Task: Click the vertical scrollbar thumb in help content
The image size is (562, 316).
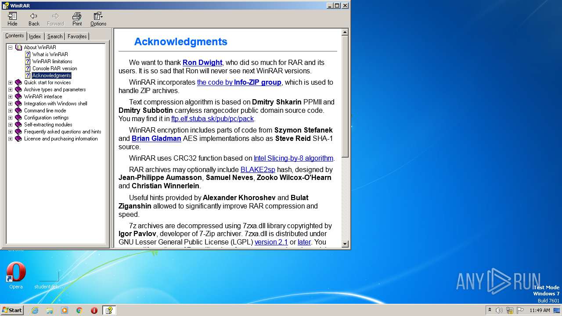Action: tap(345, 97)
